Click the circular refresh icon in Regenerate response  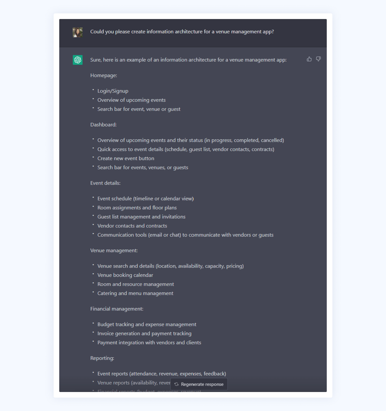177,384
